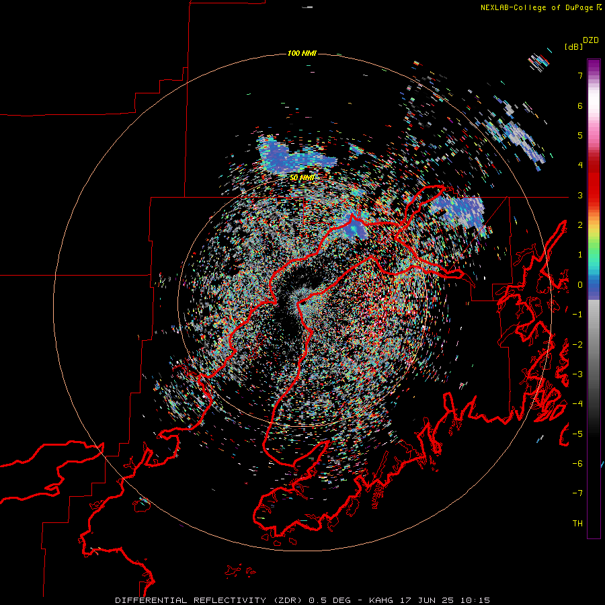Click the 3 value on color scale
The height and width of the screenshot is (605, 605).
tap(580, 195)
